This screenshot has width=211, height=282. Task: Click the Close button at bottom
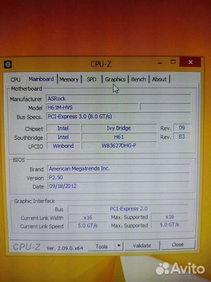[x=178, y=244]
